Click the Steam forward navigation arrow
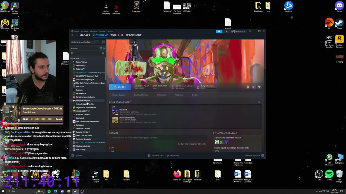The image size is (346, 194). (77, 35)
